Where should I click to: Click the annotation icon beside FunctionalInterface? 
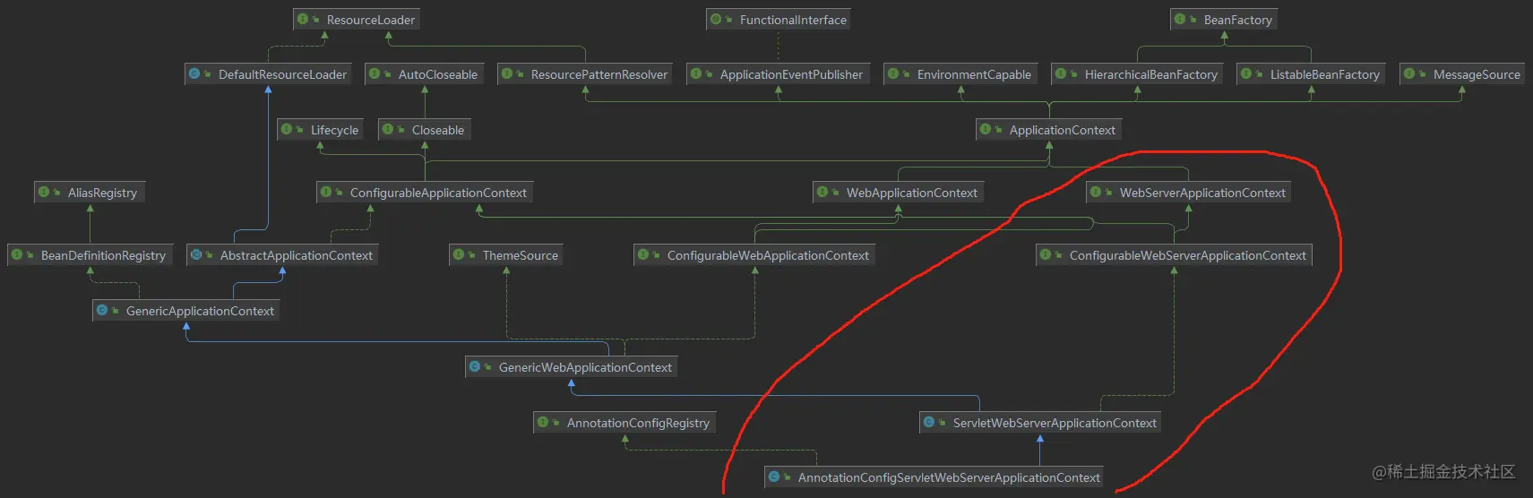(716, 19)
